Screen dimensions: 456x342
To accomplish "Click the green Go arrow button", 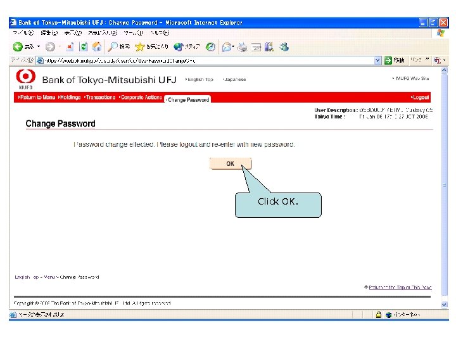I will pos(388,60).
